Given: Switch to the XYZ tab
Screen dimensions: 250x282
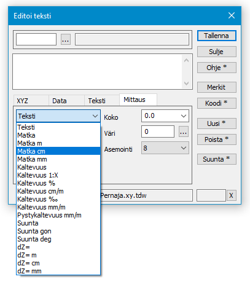Looking at the screenshot, I should click(x=31, y=101).
